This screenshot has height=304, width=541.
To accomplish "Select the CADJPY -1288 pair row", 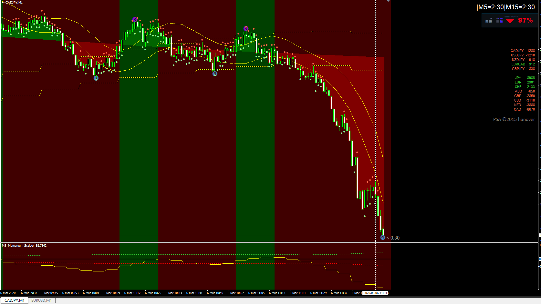I will 523,51.
